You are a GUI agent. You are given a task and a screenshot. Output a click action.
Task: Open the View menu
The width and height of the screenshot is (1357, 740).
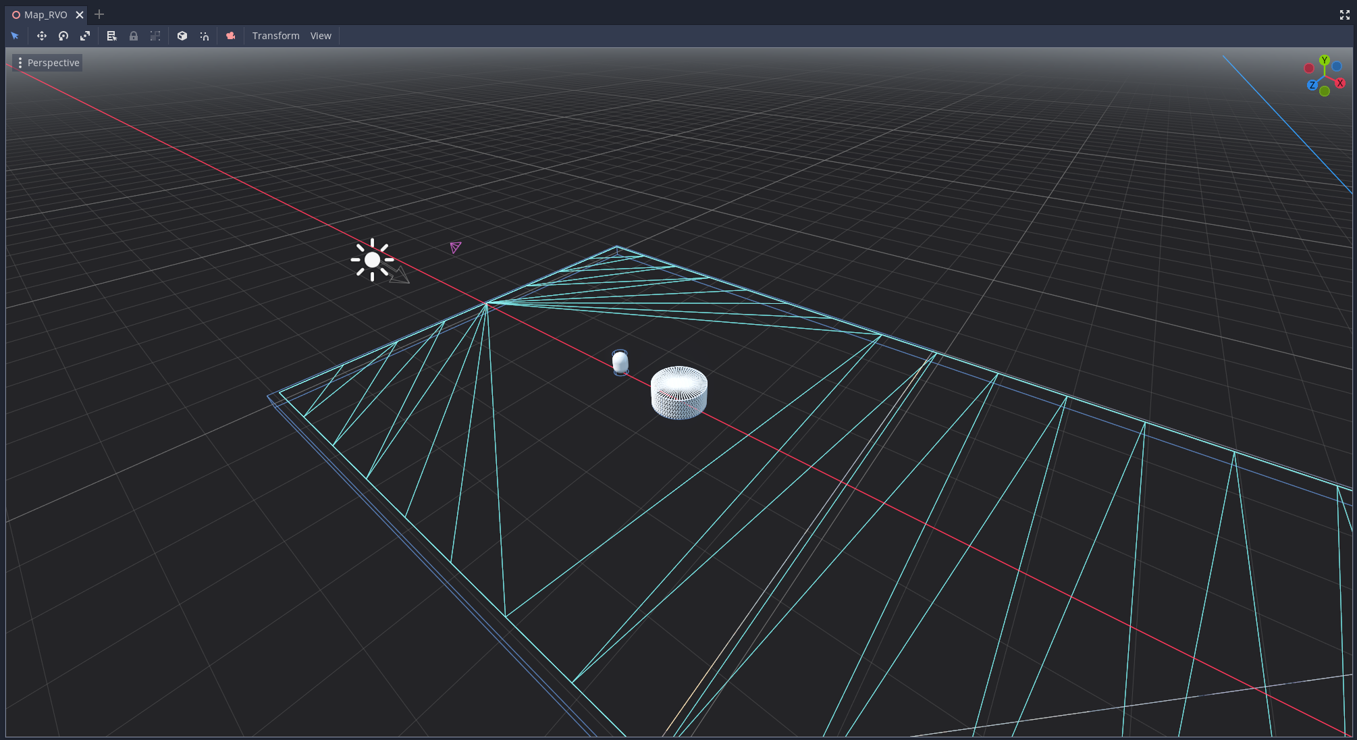point(321,35)
